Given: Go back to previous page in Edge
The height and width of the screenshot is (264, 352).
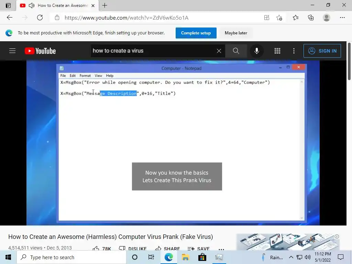Looking at the screenshot, I should [x=9, y=18].
